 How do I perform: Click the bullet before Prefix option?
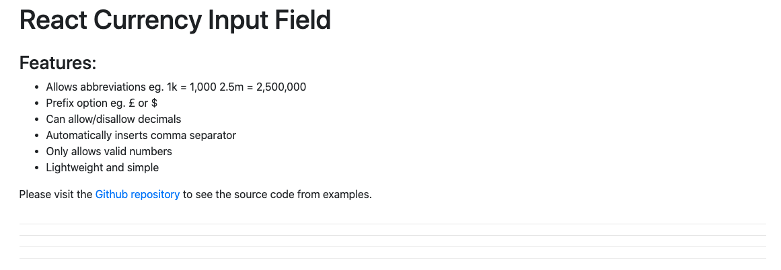(37, 104)
